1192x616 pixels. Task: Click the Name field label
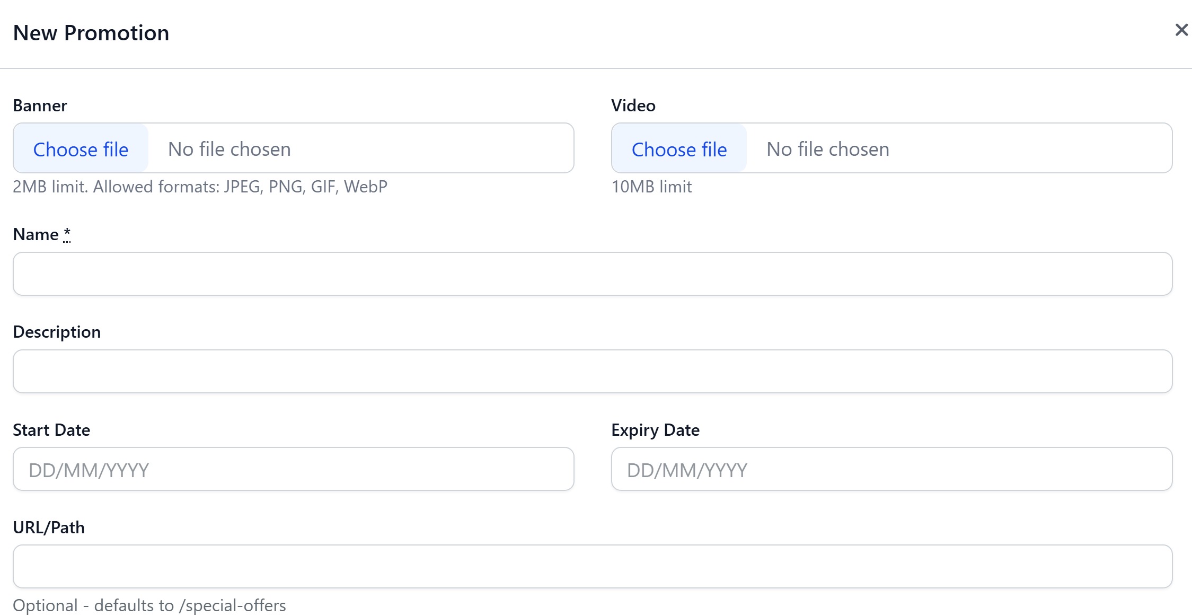[36, 234]
